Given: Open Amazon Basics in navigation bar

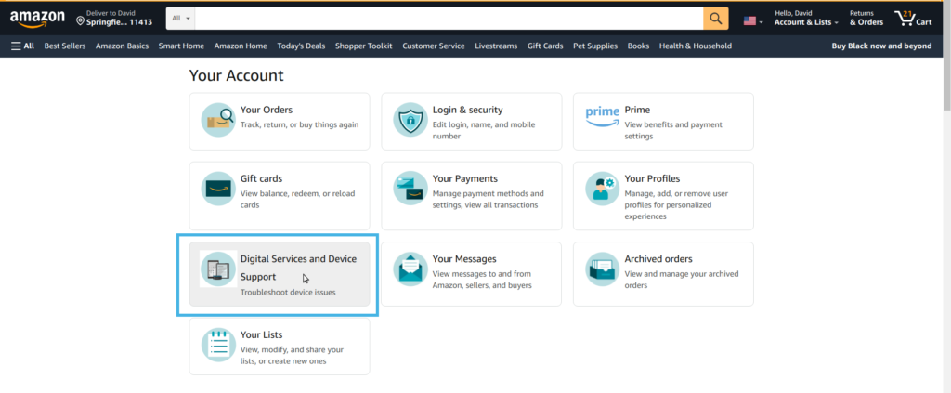Looking at the screenshot, I should (122, 46).
